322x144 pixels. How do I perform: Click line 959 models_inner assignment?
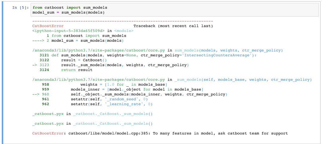coord(123,89)
